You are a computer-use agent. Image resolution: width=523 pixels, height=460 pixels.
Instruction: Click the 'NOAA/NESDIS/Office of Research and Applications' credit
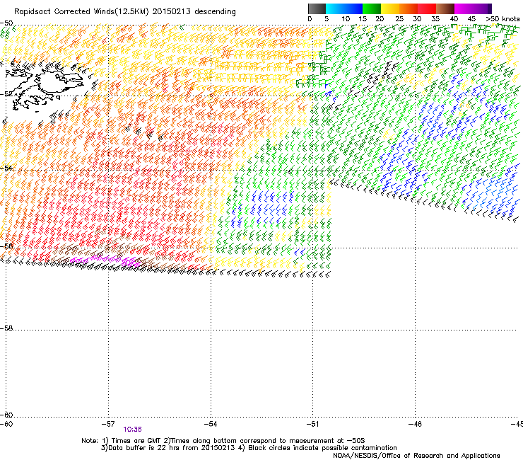416,456
